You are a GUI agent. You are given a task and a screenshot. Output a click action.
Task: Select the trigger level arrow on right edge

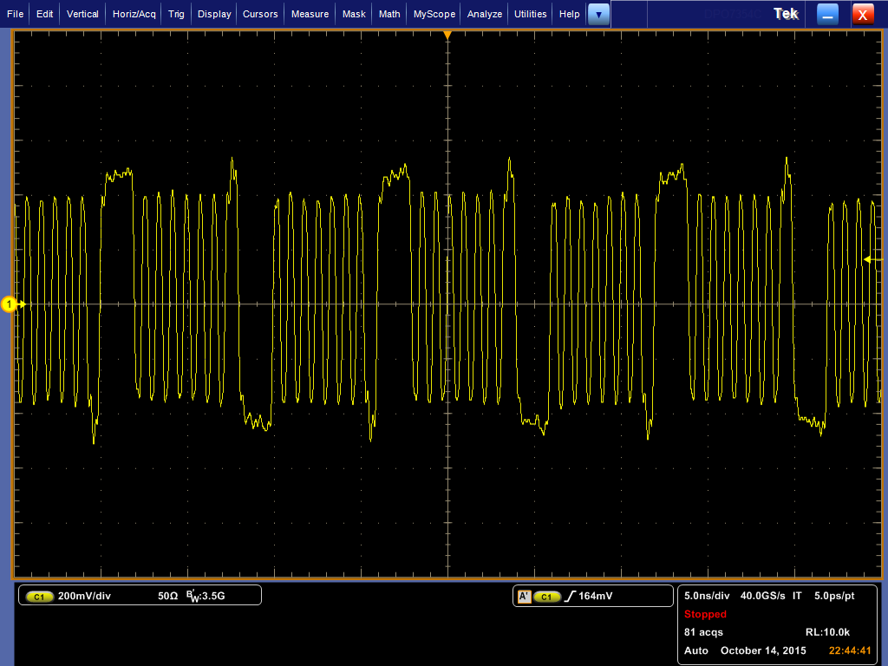(871, 259)
